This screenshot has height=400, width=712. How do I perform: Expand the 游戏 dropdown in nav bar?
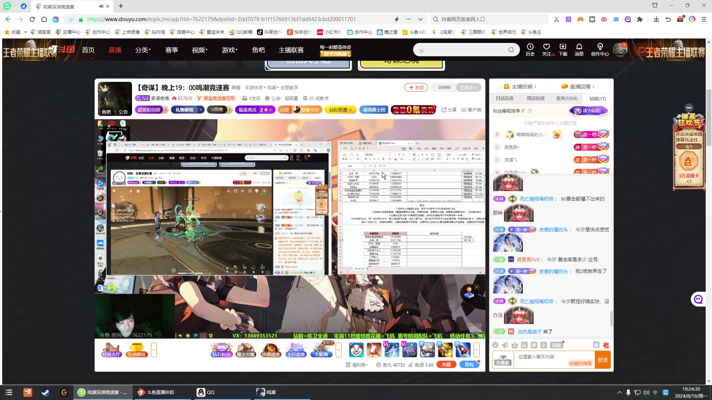click(x=230, y=50)
